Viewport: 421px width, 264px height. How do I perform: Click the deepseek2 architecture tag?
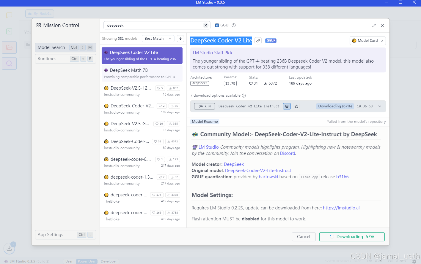point(200,83)
